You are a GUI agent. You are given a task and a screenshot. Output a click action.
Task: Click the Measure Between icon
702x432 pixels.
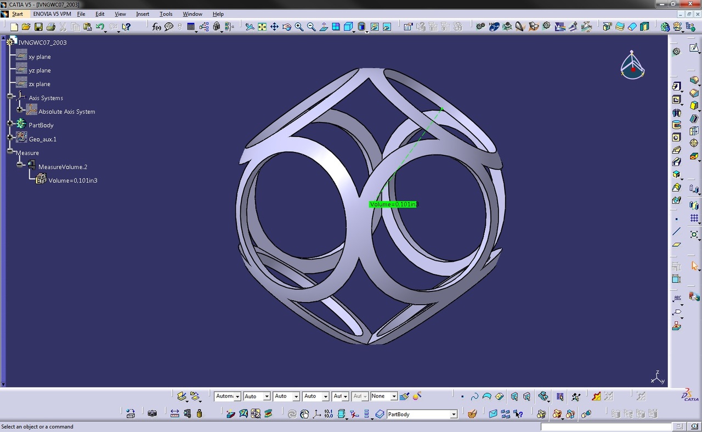174,413
